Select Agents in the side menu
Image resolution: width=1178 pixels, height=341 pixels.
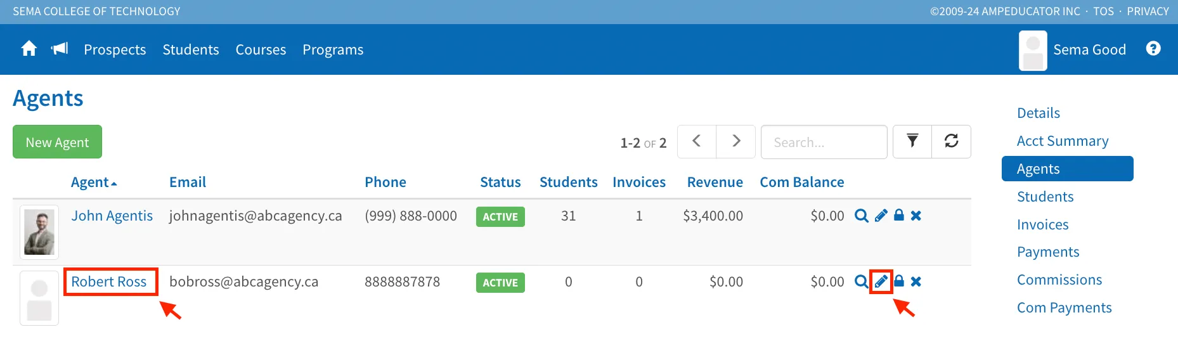(1067, 169)
